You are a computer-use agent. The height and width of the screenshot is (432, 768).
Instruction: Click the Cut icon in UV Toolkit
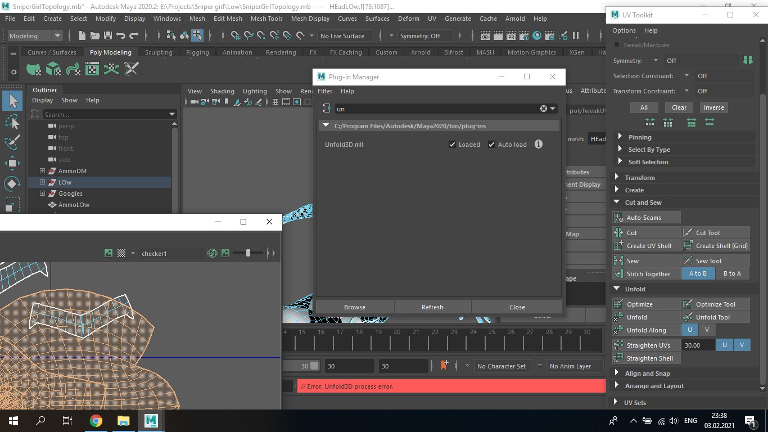click(x=619, y=233)
